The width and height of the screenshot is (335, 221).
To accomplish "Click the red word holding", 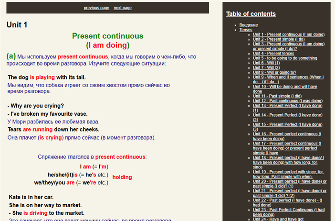I will tap(122, 177).
